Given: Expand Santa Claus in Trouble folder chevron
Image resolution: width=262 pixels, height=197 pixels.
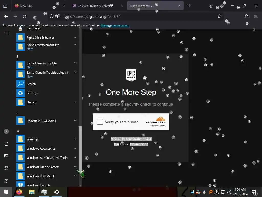Looking at the screenshot, I should 75,63.
